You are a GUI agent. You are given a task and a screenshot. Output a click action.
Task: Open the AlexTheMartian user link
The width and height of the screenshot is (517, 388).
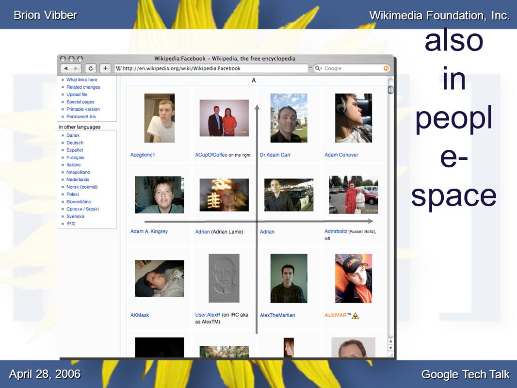(x=277, y=315)
